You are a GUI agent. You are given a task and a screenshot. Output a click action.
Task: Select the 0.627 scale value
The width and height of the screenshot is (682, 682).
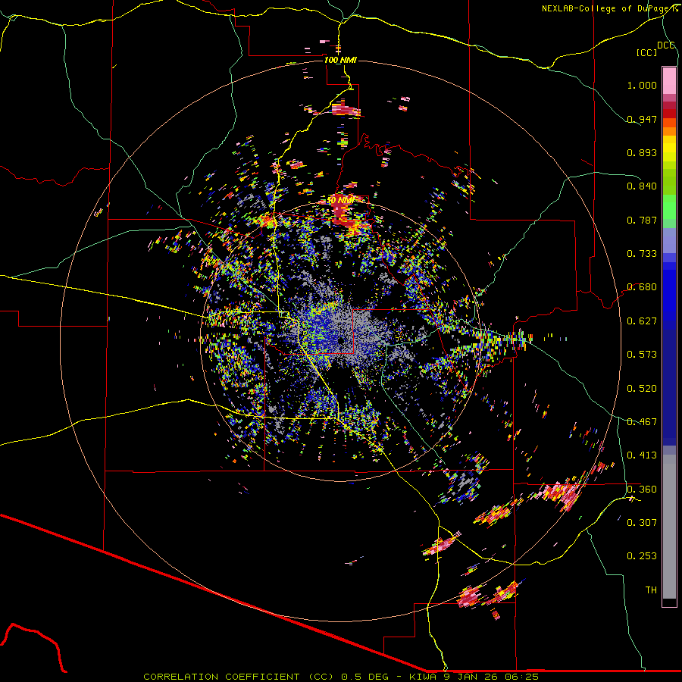pyautogui.click(x=642, y=321)
